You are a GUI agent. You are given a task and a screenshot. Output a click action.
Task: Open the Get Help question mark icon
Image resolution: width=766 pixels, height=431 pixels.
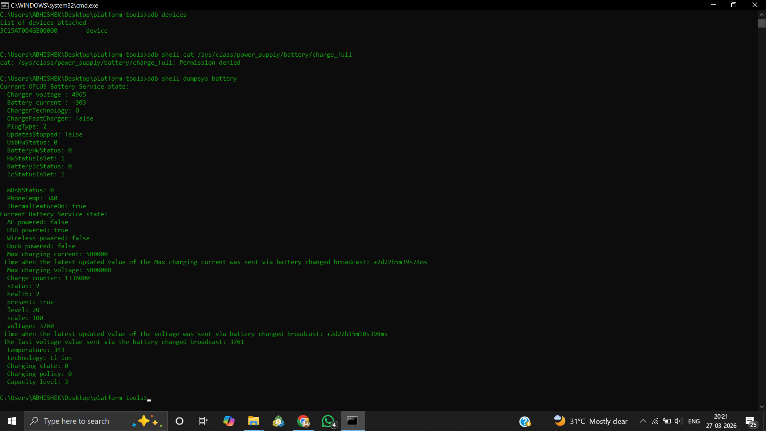tap(525, 421)
